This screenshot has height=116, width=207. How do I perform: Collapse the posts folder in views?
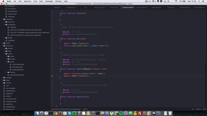6,62
